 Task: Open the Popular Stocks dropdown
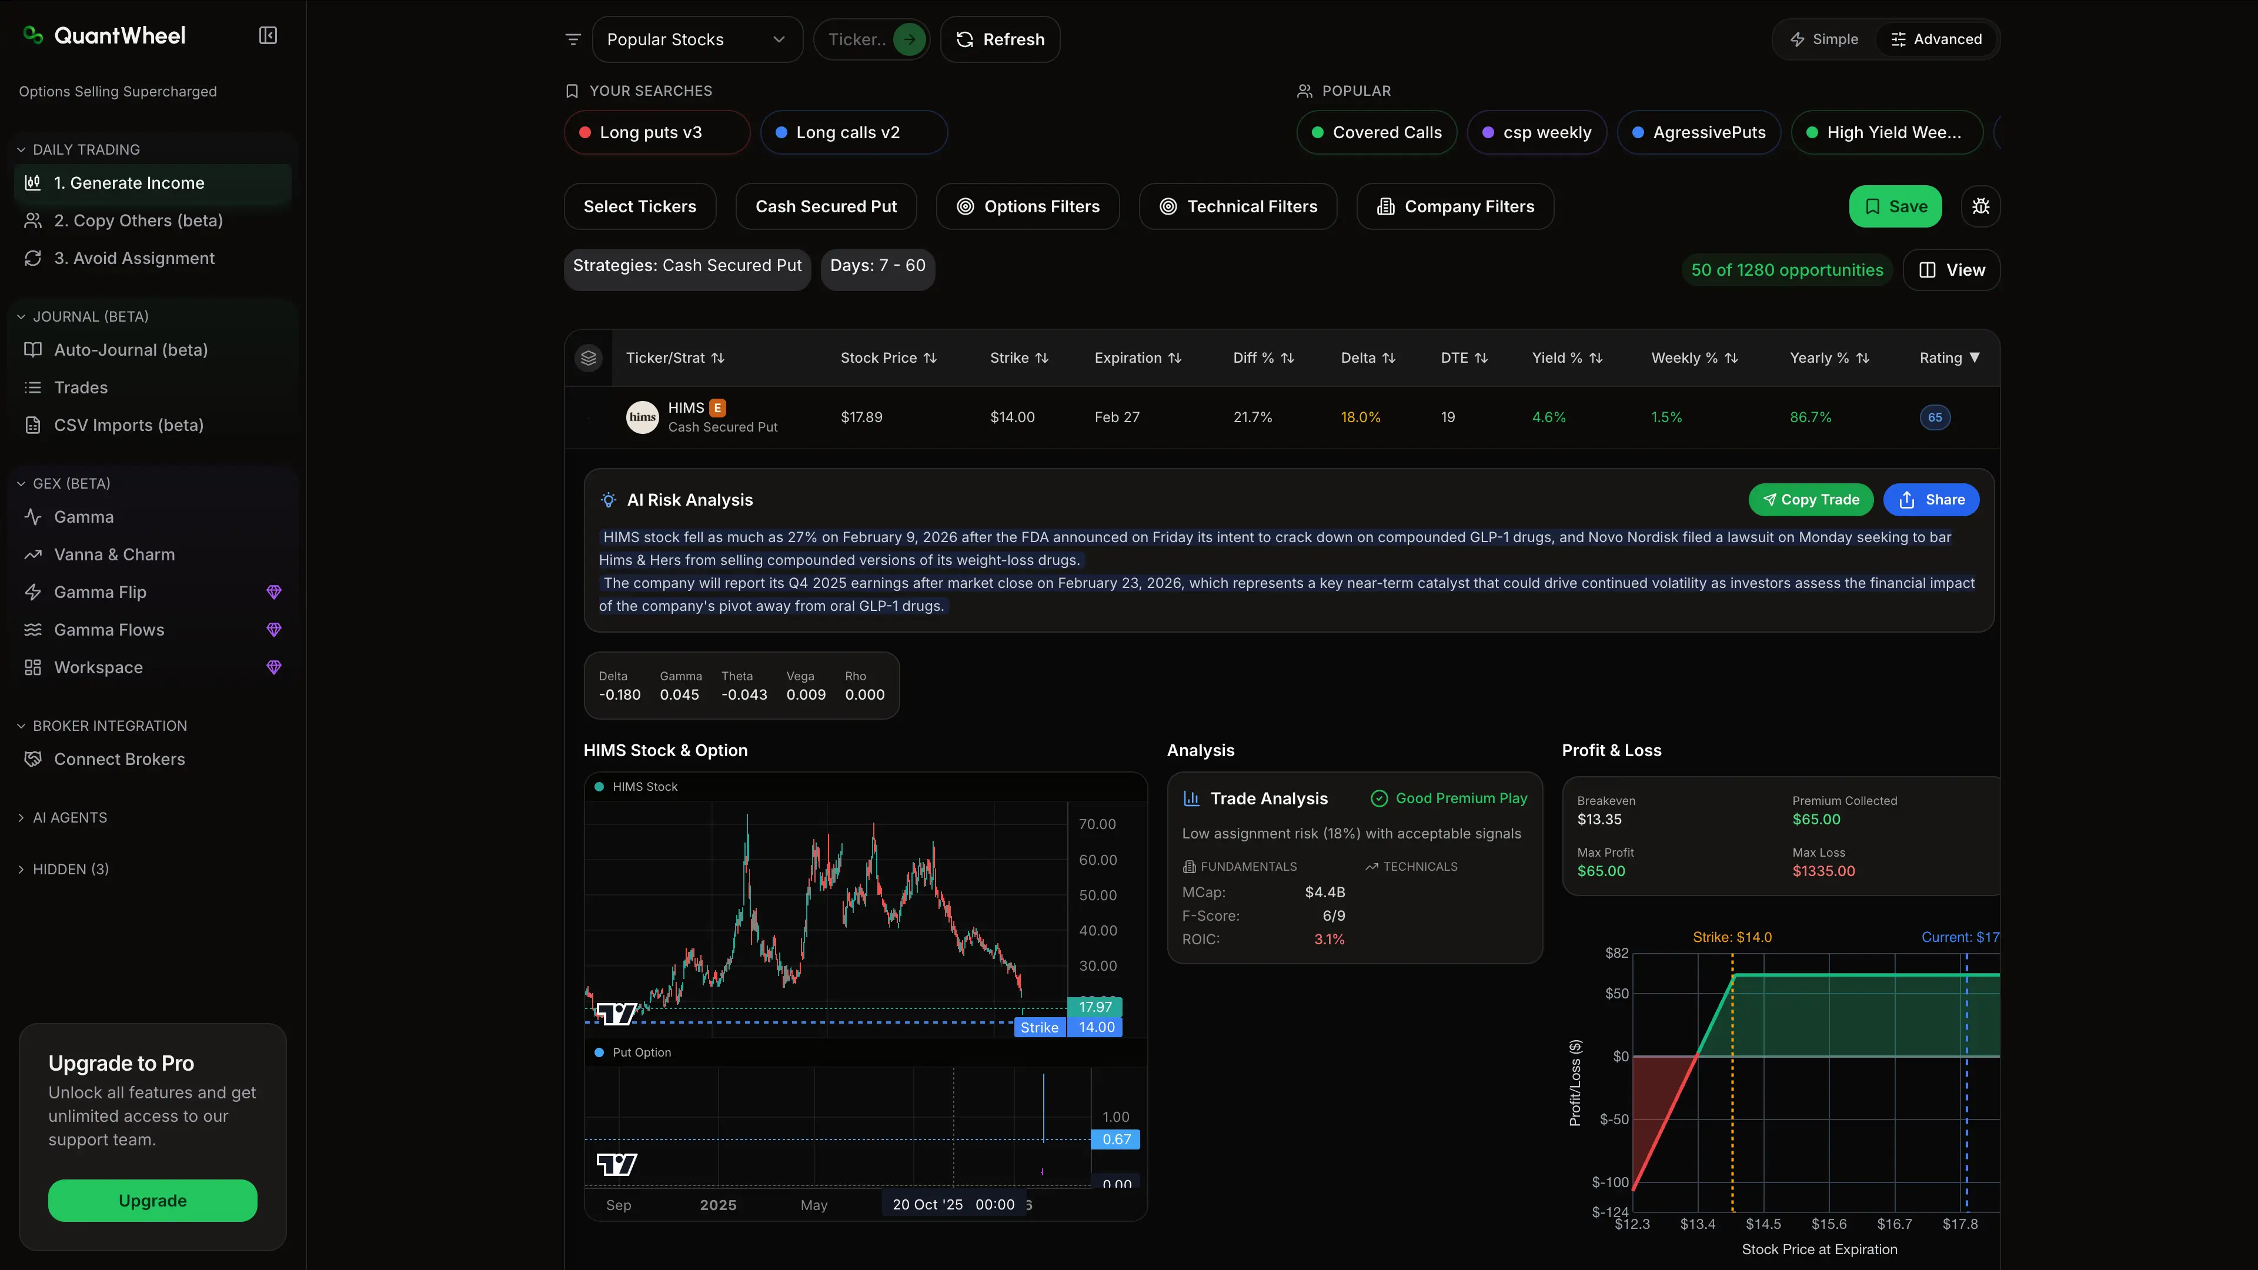click(697, 39)
